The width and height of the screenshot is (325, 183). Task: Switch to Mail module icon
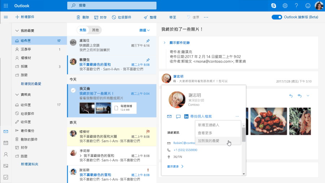click(x=6, y=132)
